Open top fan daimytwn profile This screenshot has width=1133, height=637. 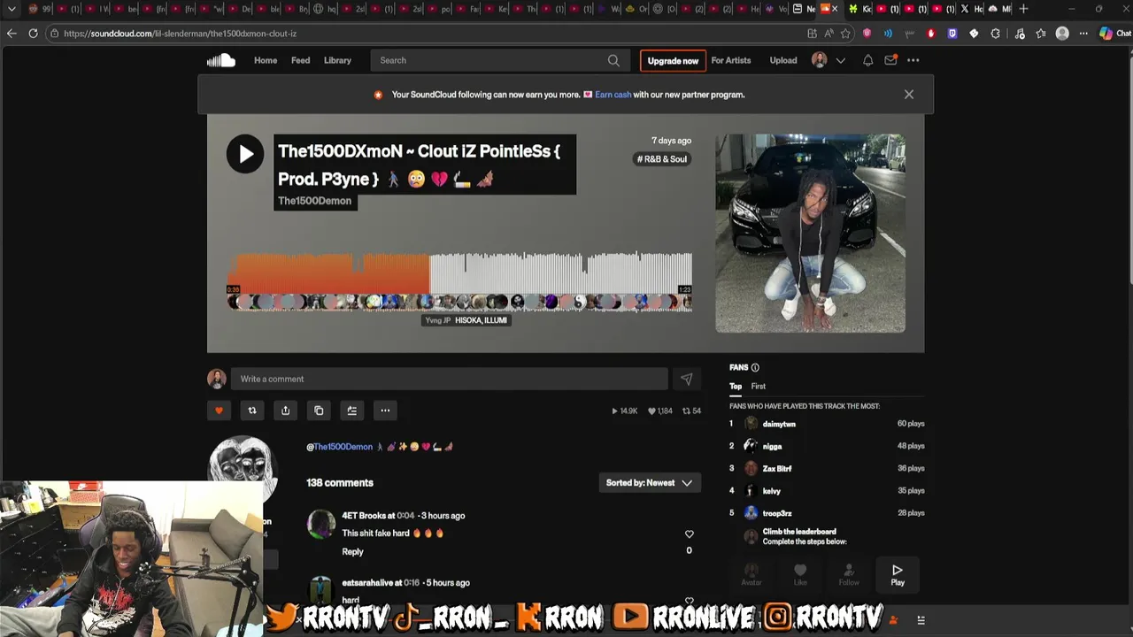tap(779, 424)
